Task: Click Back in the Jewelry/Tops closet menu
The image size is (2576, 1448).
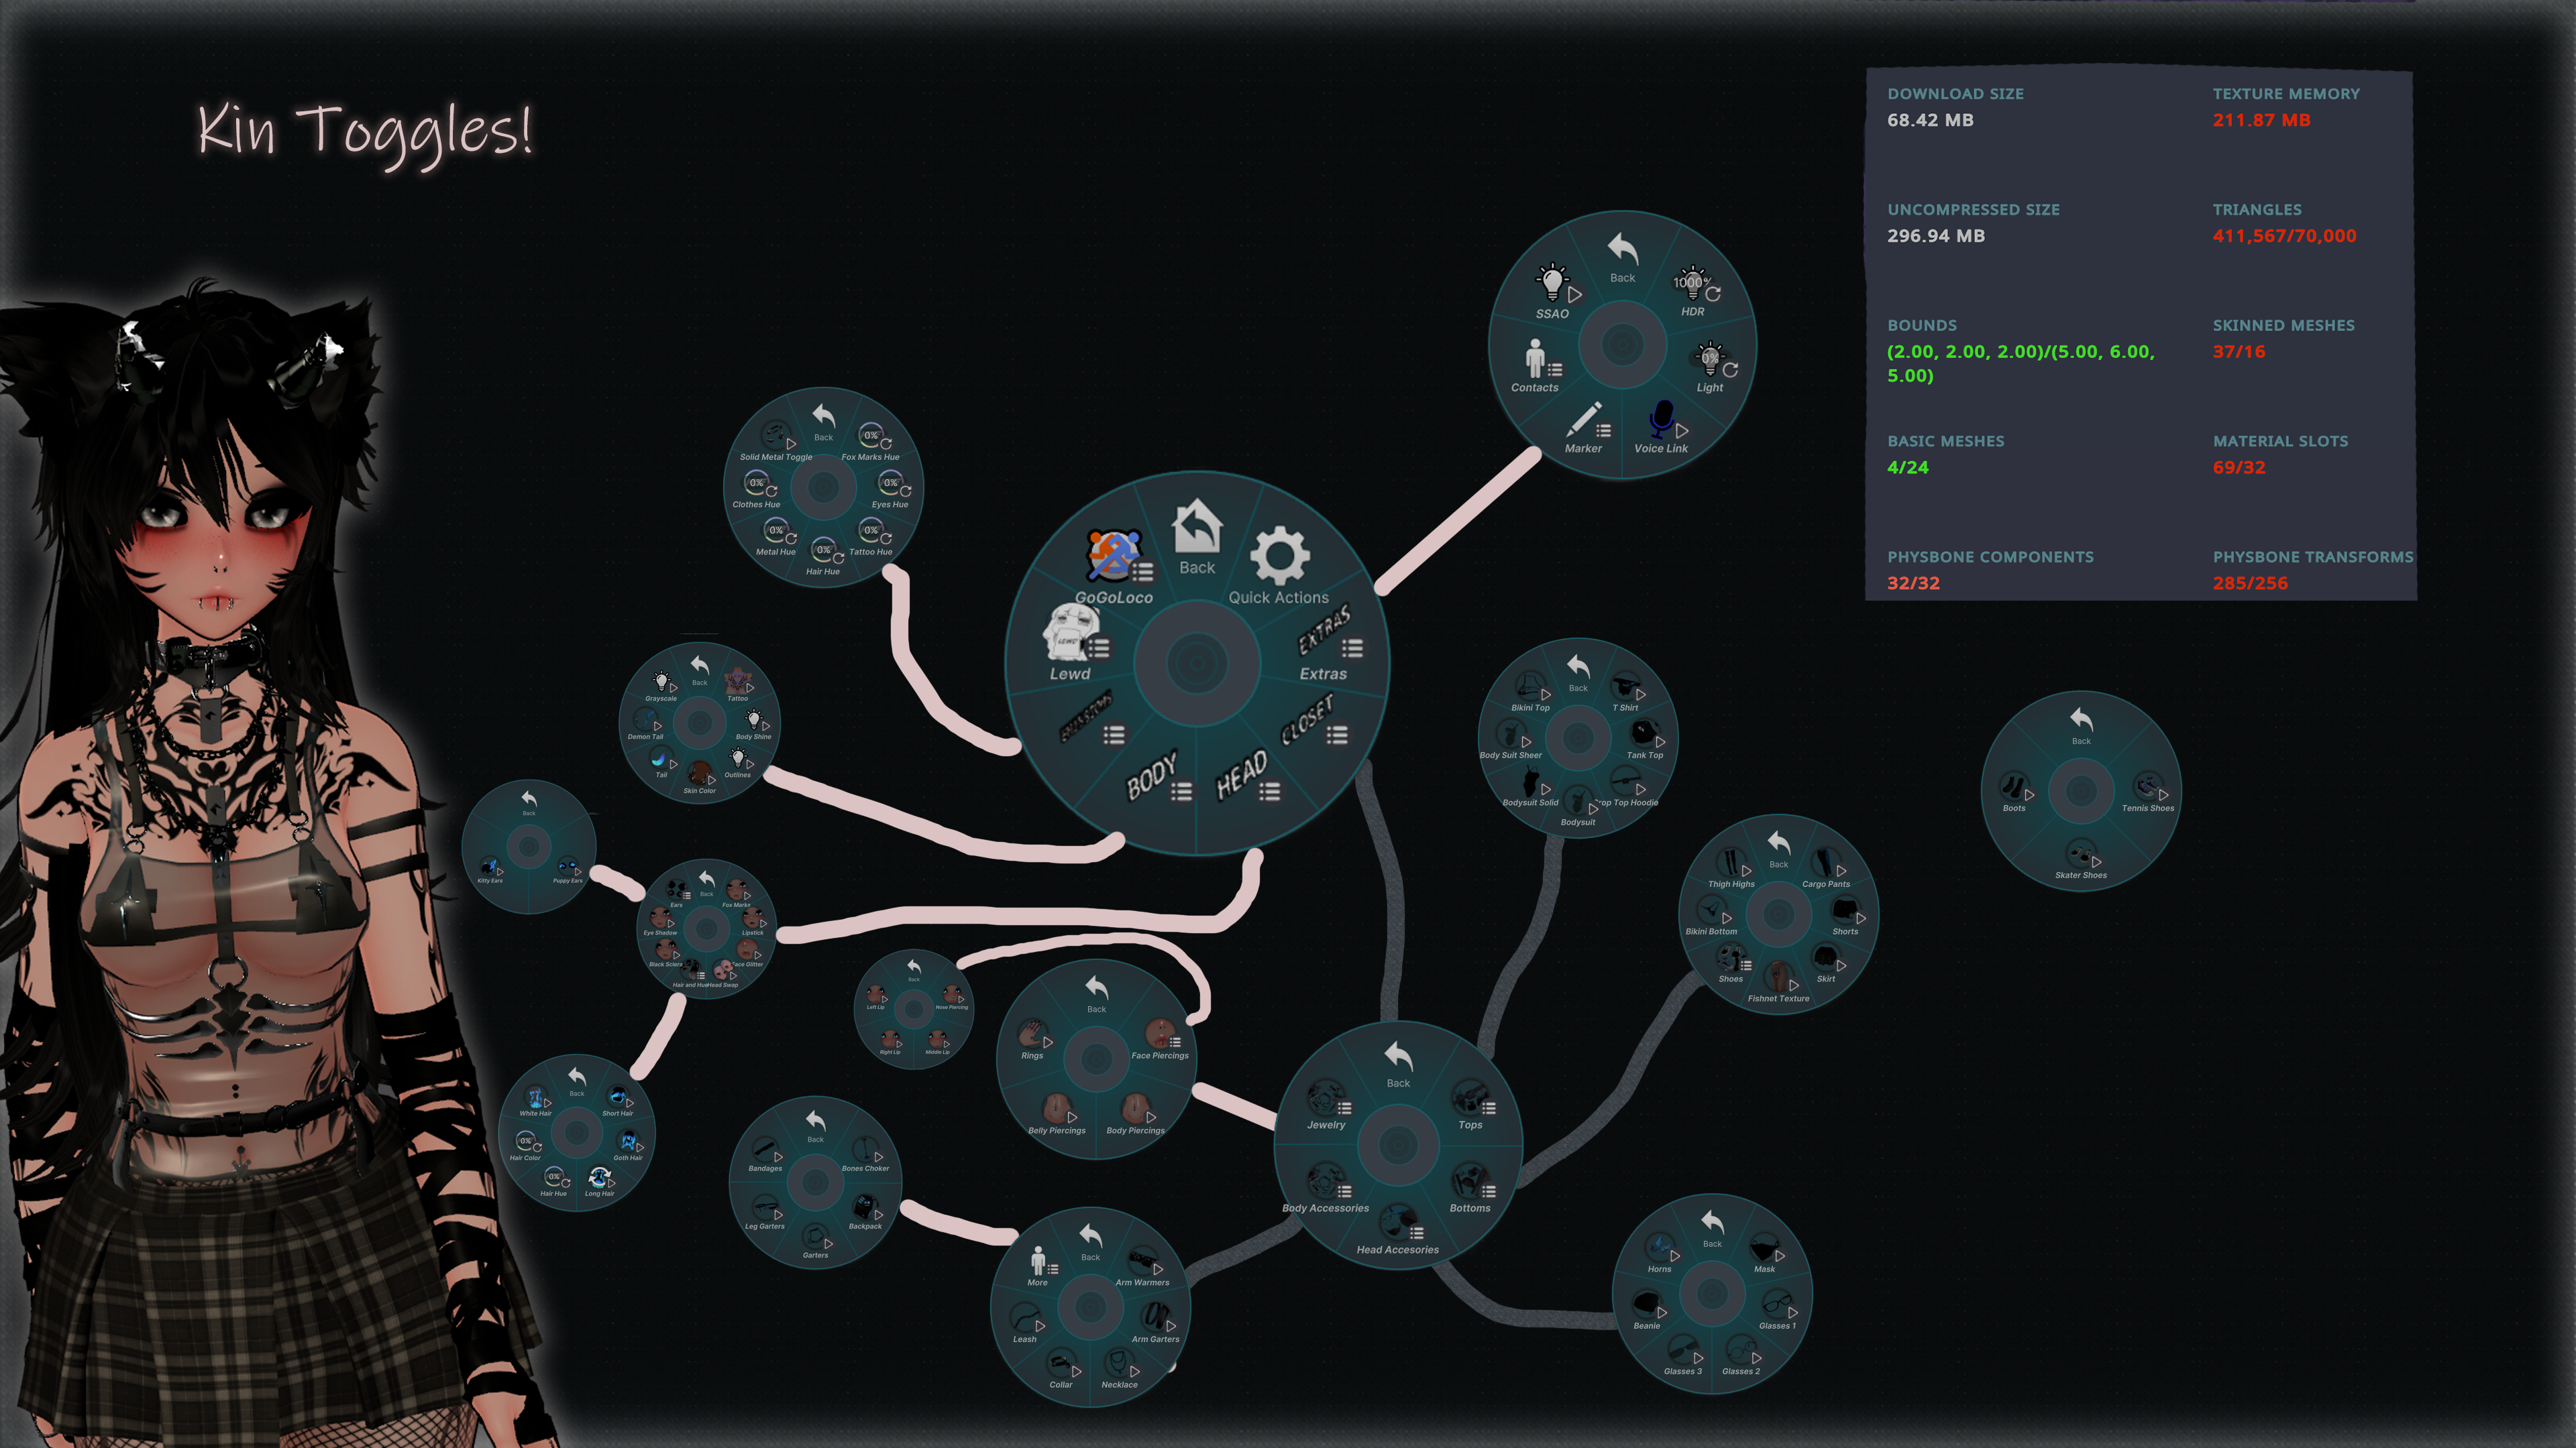Action: 1398,1063
